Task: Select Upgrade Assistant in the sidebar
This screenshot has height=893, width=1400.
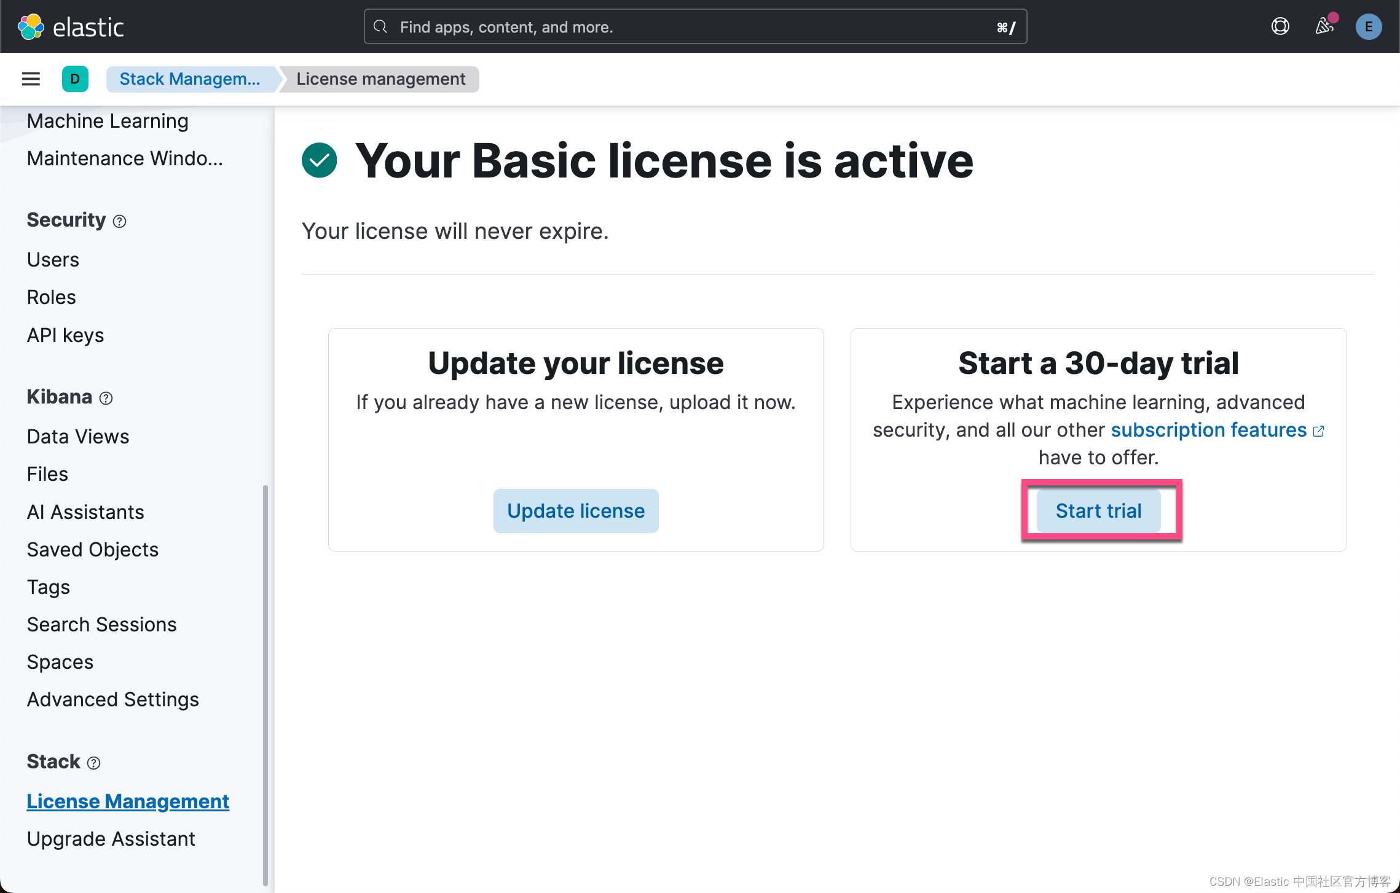Action: point(111,838)
